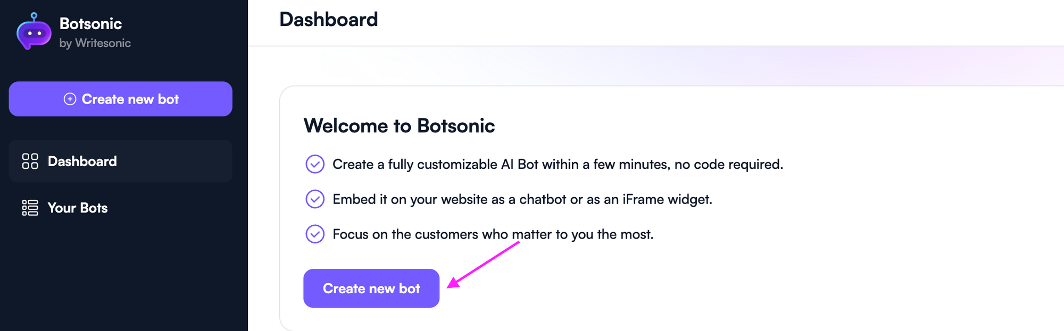This screenshot has width=1064, height=331.
Task: Open Your Bots in the sidebar
Action: tap(78, 208)
